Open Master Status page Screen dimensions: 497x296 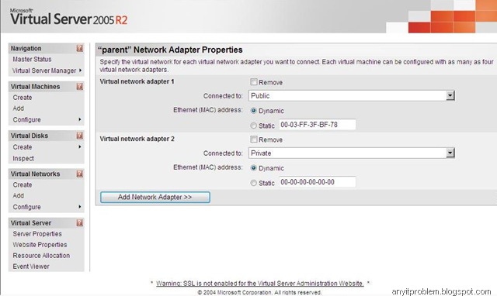pyautogui.click(x=32, y=60)
